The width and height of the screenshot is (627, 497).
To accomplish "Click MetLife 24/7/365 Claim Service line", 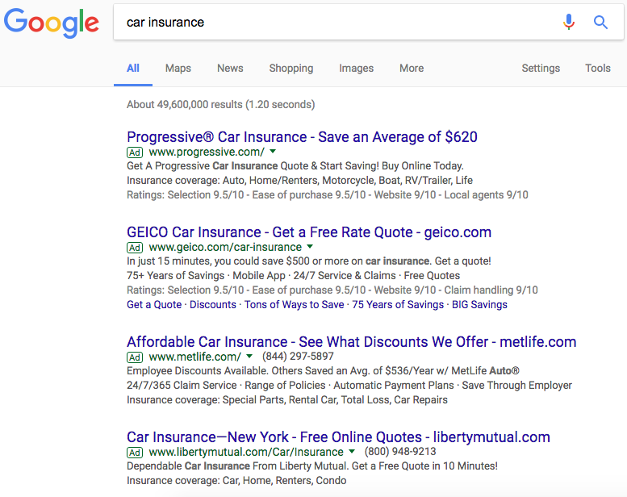I will coord(349,385).
